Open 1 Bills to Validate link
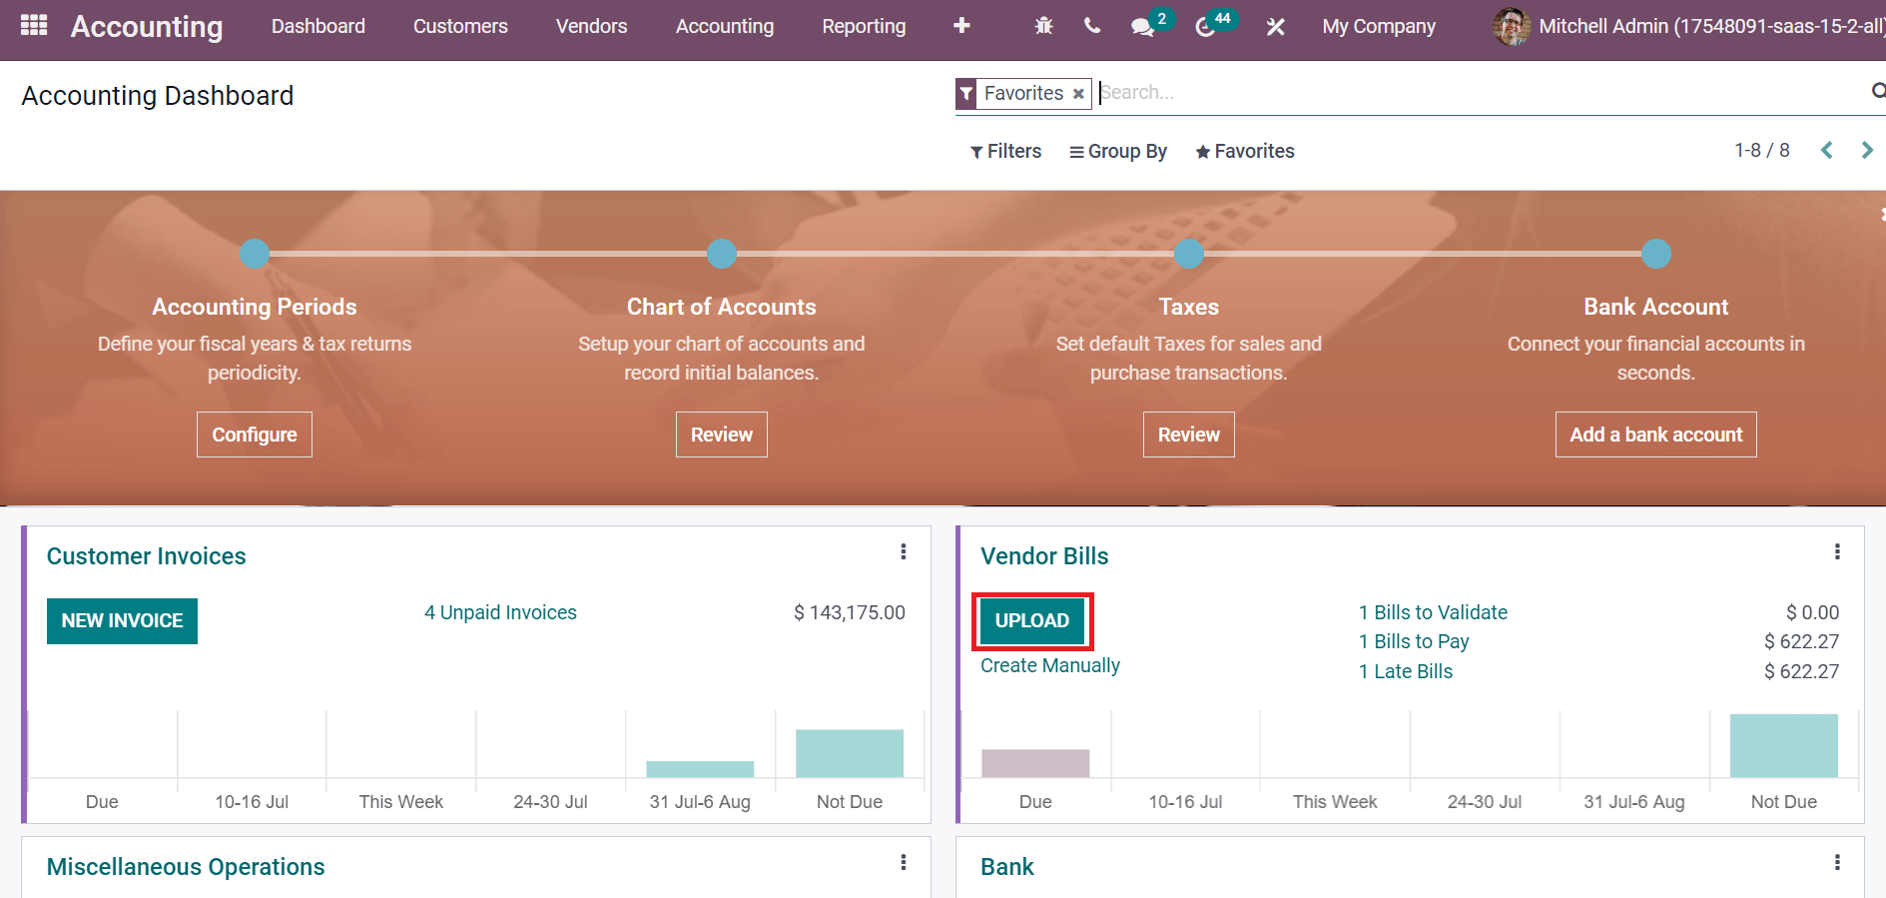Screen dimensions: 1886x898 [x=1433, y=612]
